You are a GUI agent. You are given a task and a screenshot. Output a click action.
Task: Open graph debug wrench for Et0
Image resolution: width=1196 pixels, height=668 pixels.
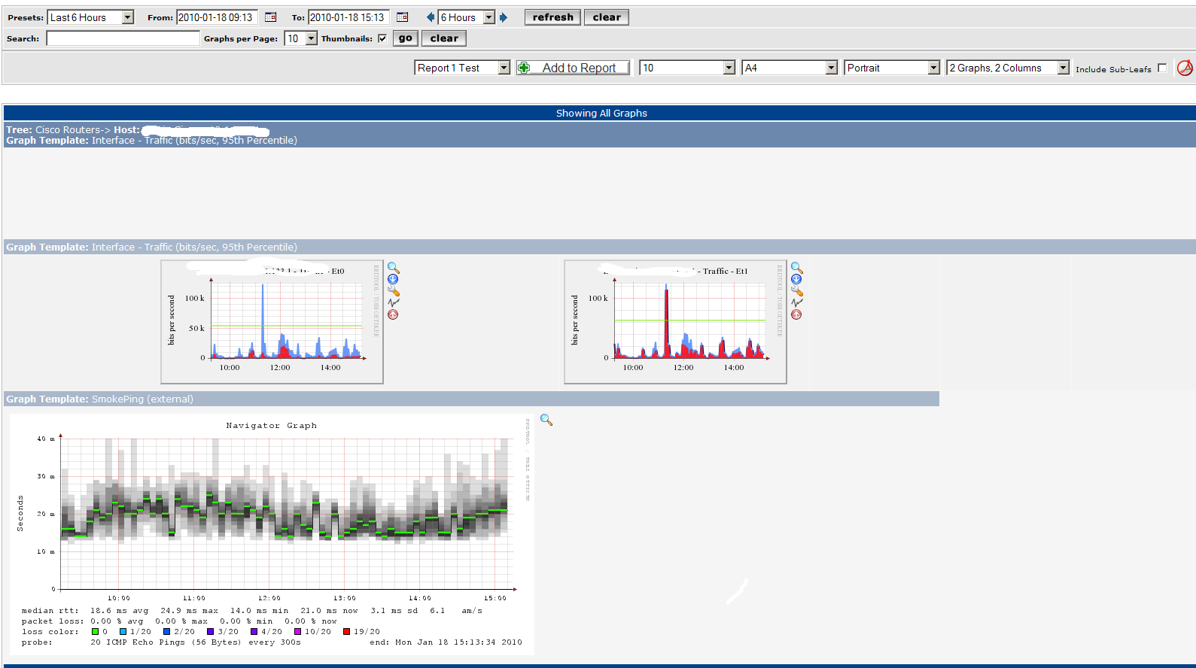[394, 291]
